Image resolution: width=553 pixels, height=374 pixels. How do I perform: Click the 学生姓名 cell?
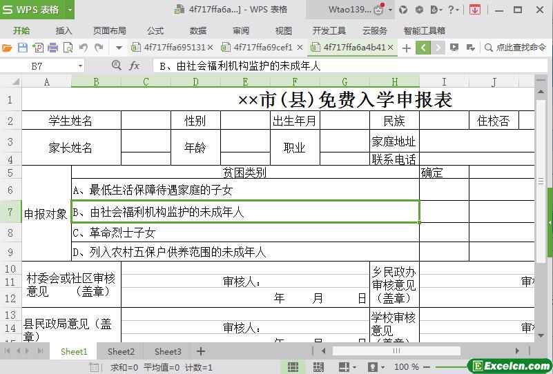tap(71, 121)
